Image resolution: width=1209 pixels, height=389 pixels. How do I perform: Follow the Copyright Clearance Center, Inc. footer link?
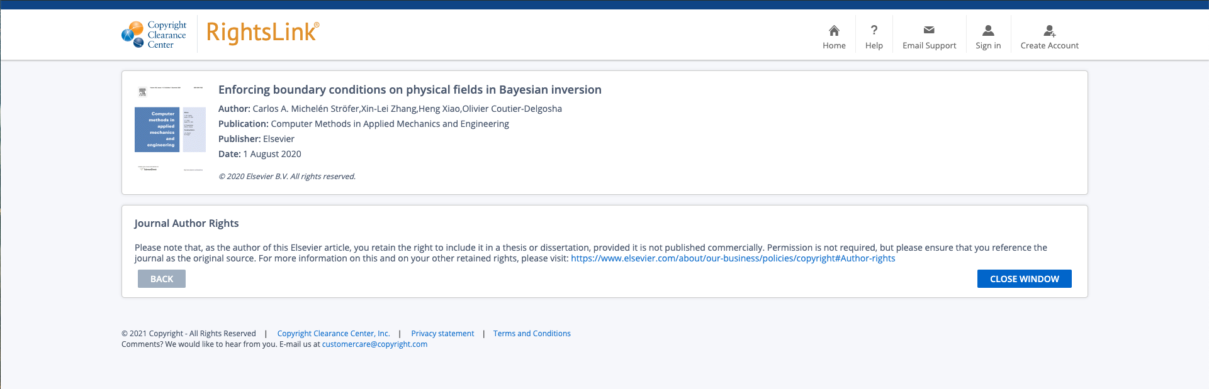click(334, 334)
